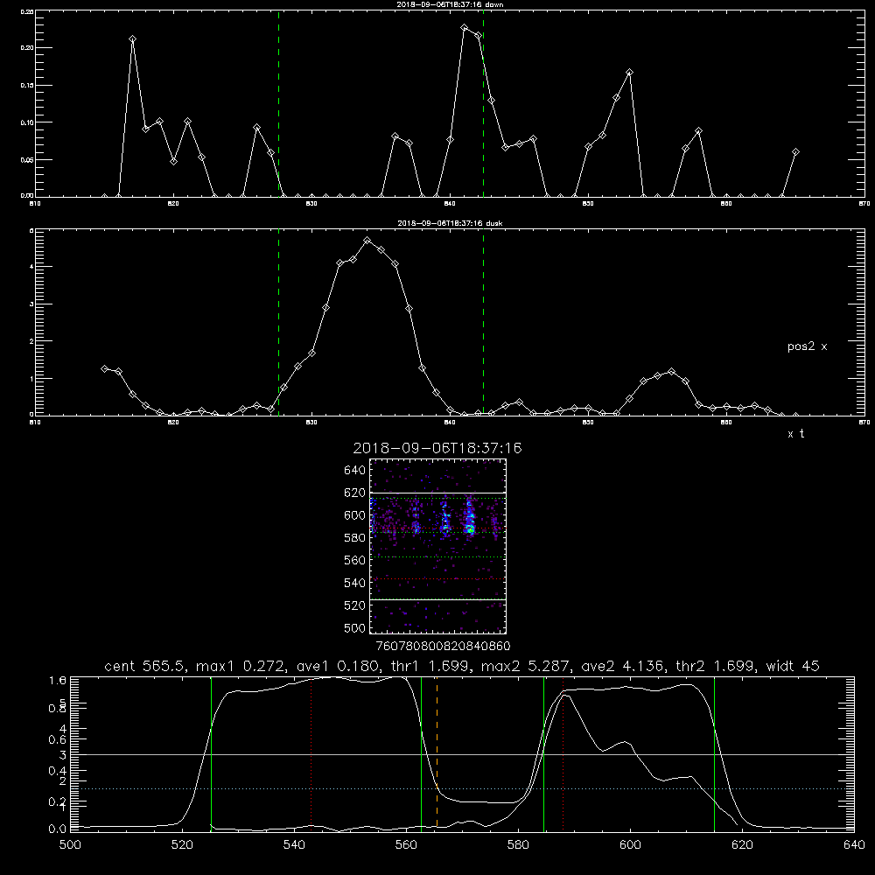The width and height of the screenshot is (875, 875).
Task: Click the '560' label on spectrogram y-axis
Action: click(355, 560)
